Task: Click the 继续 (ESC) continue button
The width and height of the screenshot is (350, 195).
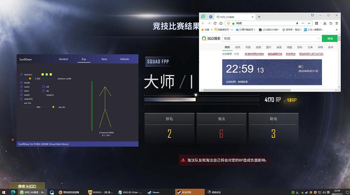Action: coord(27,186)
